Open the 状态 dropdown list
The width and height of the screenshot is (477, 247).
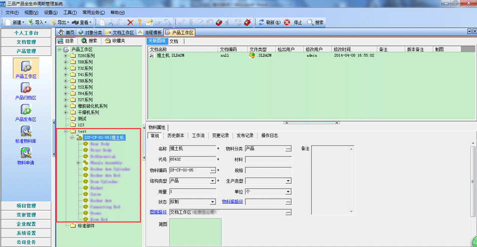213,202
